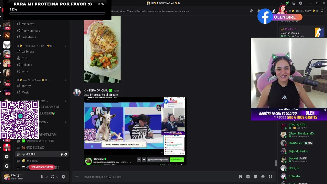Image resolution: width=327 pixels, height=184 pixels.
Task: Click the Add a Server plus icon
Action: click(7, 157)
